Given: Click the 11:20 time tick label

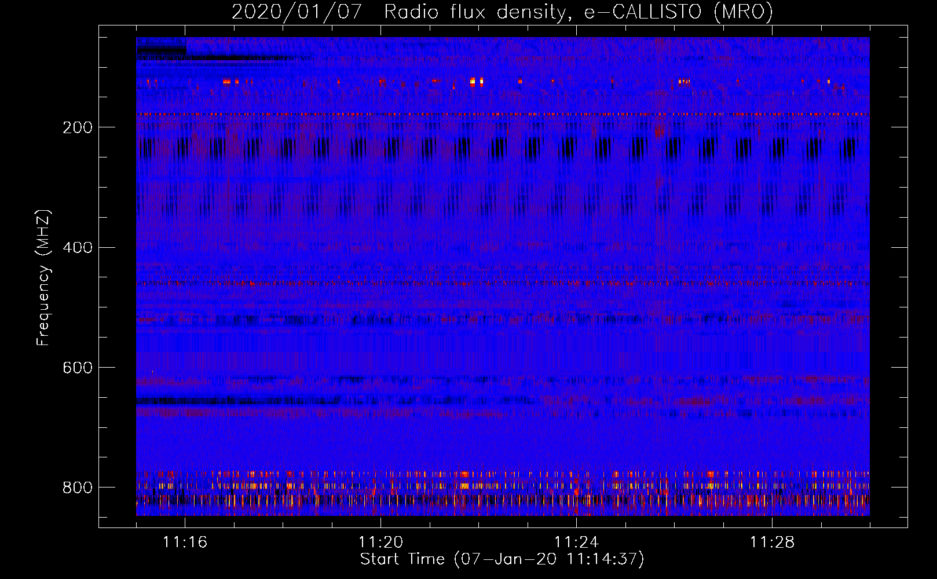Looking at the screenshot, I should tap(381, 543).
